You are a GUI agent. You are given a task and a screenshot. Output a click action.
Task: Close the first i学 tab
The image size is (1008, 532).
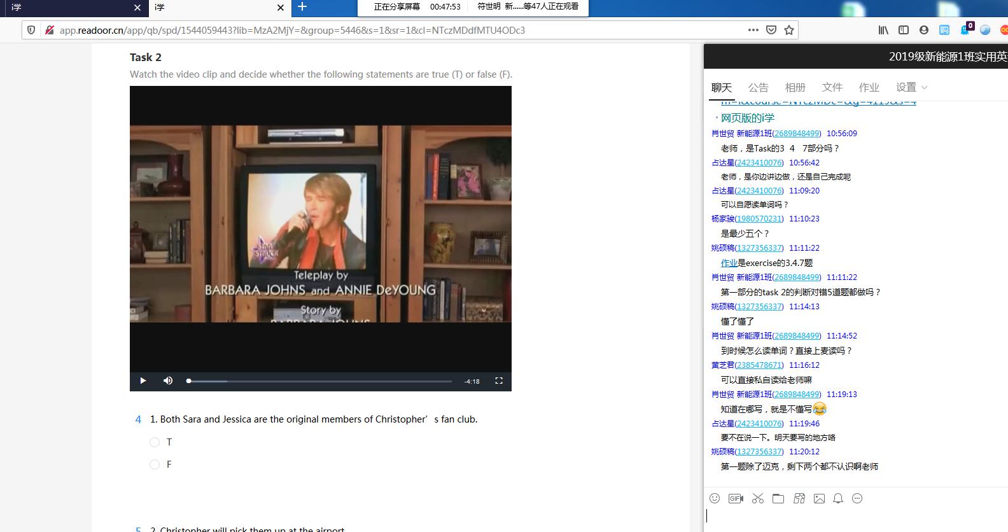[x=137, y=8]
